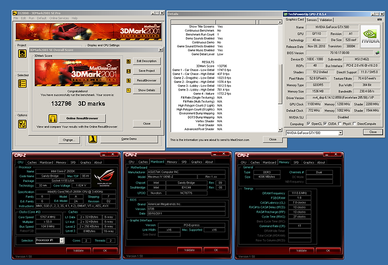The width and height of the screenshot is (388, 265).
Task: Click Validate in CPU-Z memory window
Action: pyautogui.click(x=301, y=250)
